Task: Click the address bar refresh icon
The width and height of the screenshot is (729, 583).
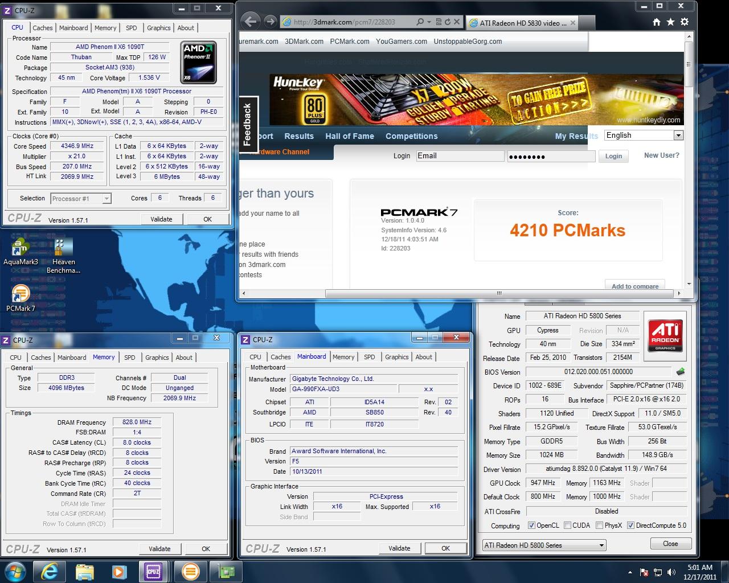Action: point(448,22)
